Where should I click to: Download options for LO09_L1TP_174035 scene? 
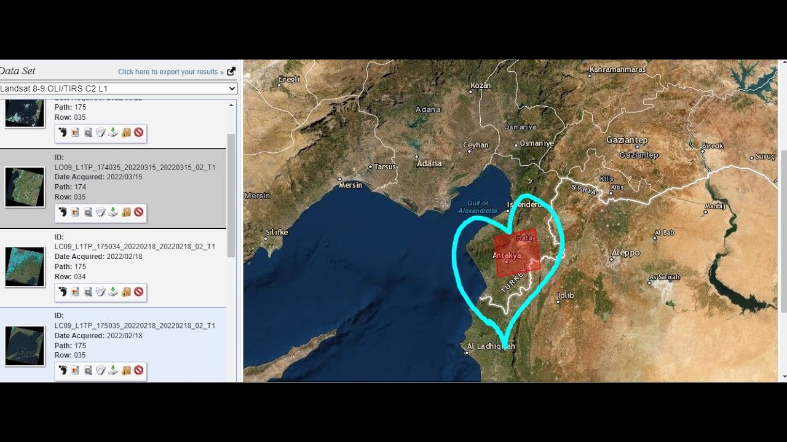pos(113,212)
